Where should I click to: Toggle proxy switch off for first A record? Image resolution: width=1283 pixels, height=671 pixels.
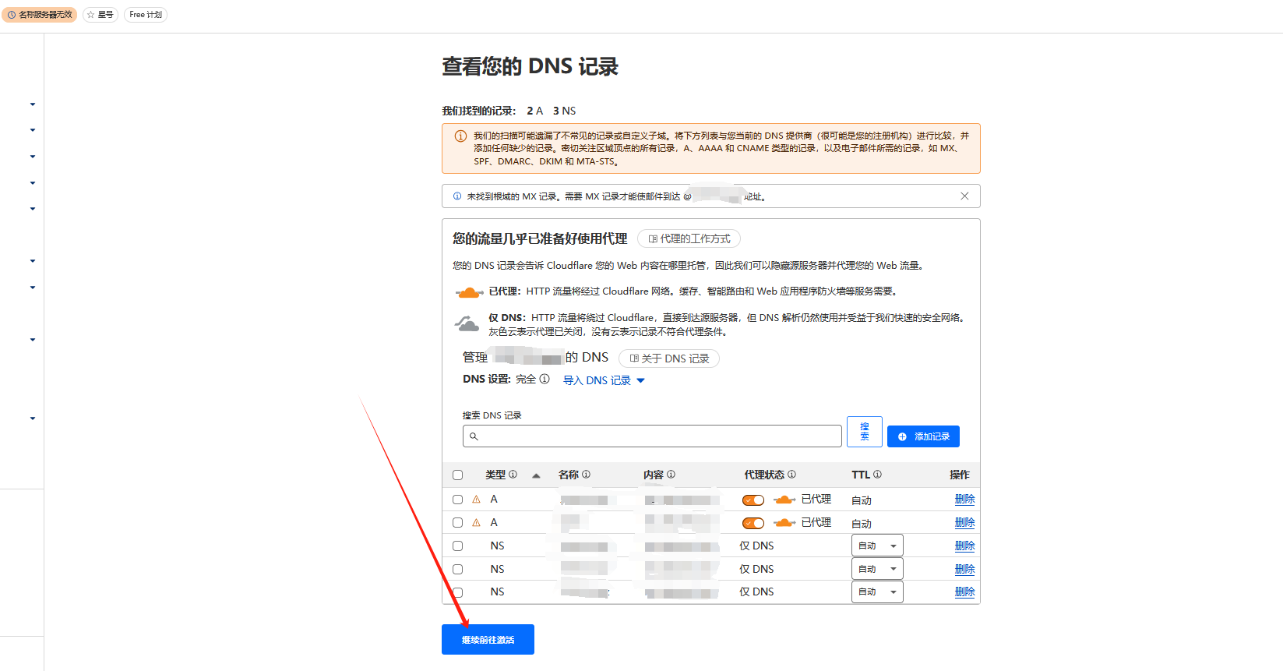tap(753, 500)
